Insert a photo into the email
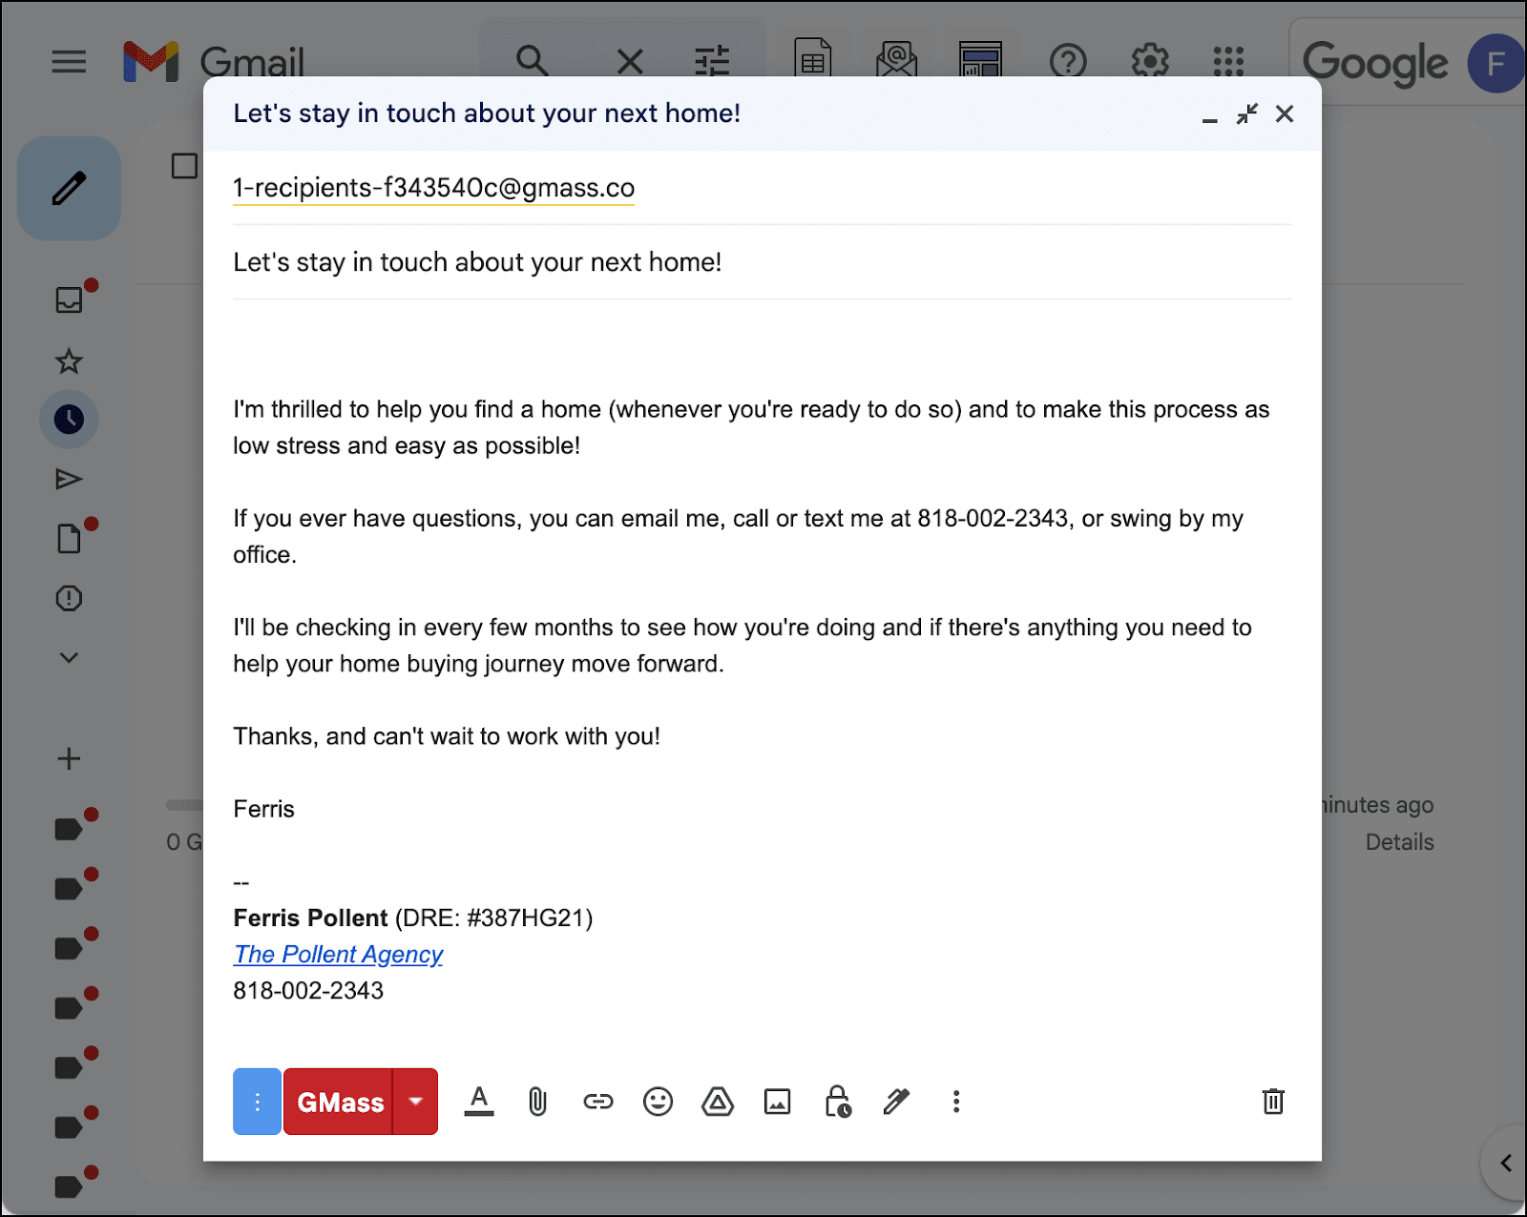This screenshot has height=1217, width=1527. pyautogui.click(x=778, y=1102)
